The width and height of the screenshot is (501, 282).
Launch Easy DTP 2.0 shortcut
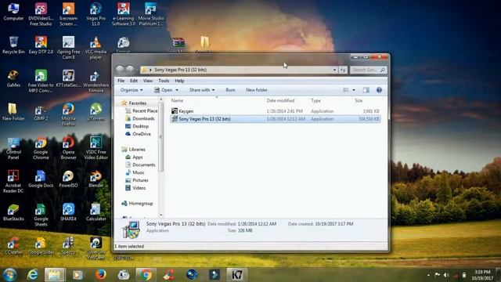41,45
